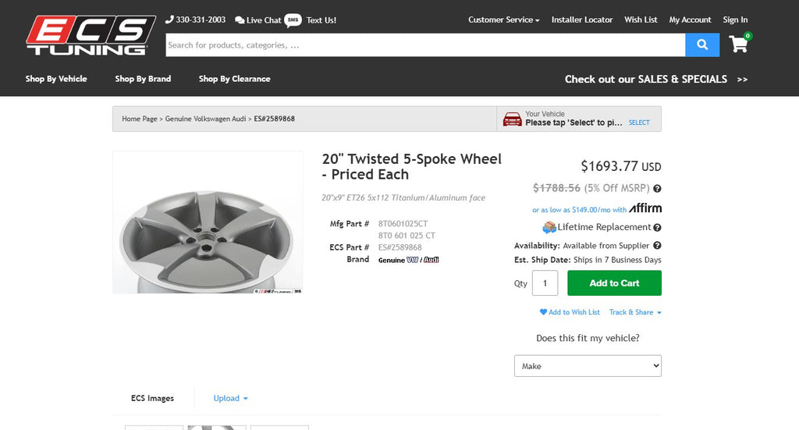Expand the Track & Share dropdown
Screen dimensions: 799x430
(x=635, y=312)
